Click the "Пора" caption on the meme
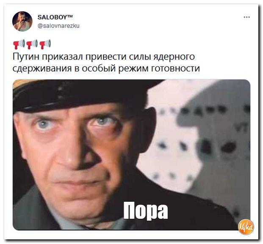Image resolution: width=263 pixels, height=244 pixels. [x=146, y=211]
